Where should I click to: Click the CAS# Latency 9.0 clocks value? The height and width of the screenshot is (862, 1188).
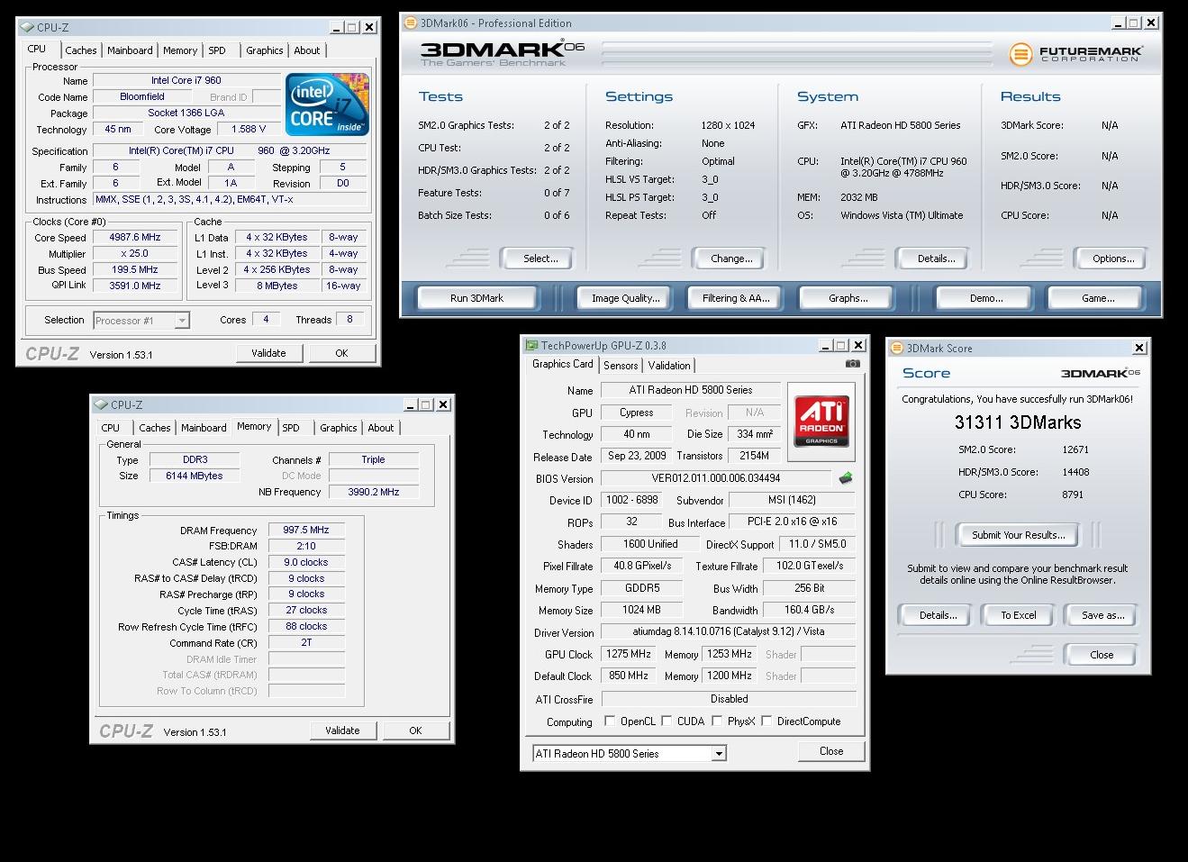click(306, 562)
